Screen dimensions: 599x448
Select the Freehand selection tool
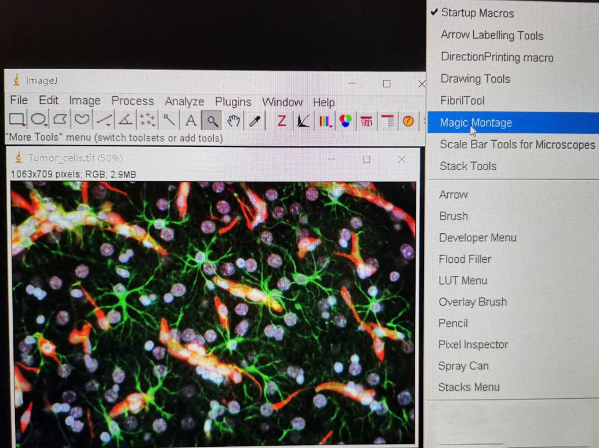click(82, 120)
